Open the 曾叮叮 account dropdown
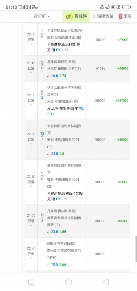 (42, 16)
